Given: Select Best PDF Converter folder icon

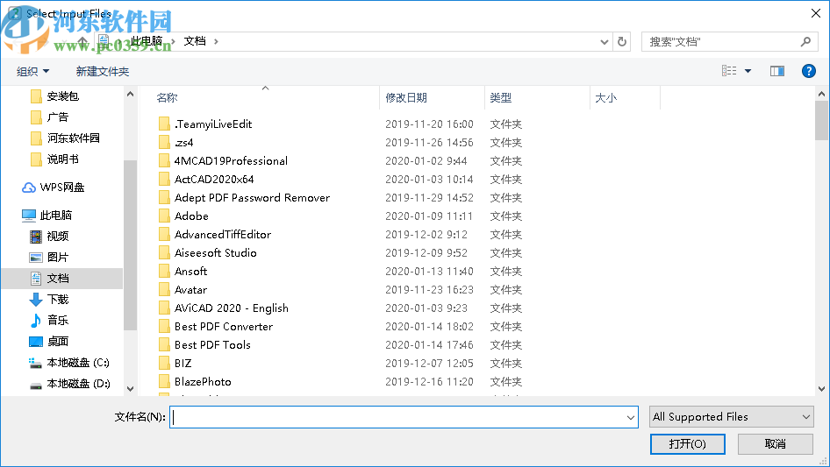Looking at the screenshot, I should coord(165,327).
